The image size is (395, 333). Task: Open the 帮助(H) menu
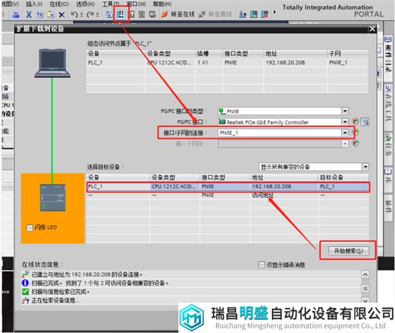pyautogui.click(x=163, y=4)
